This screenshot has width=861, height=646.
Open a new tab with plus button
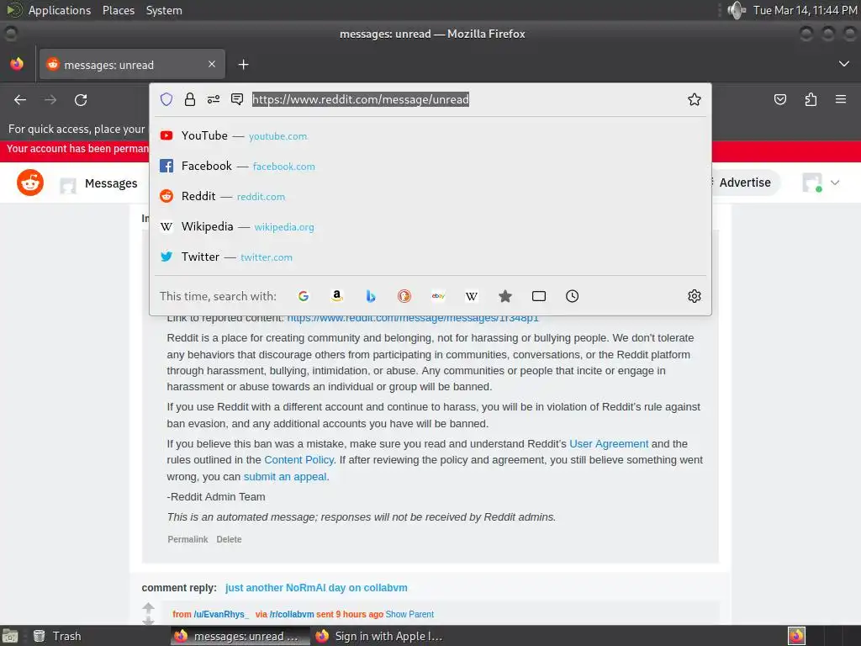click(x=243, y=65)
